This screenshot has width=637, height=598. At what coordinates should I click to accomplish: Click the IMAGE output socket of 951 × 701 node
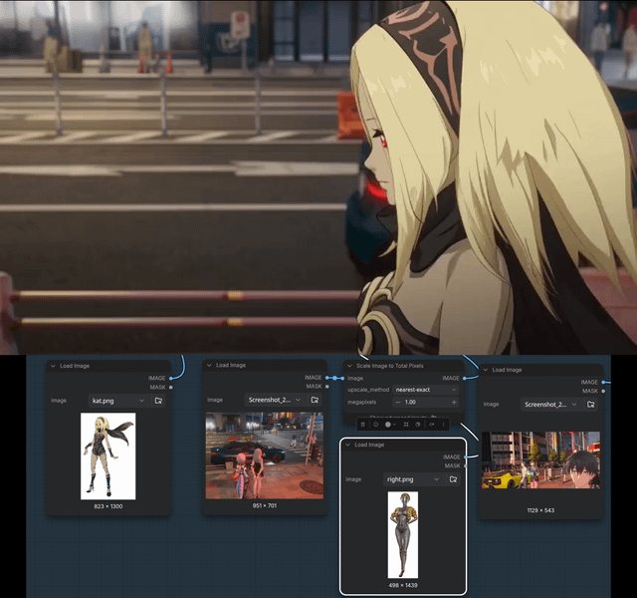[x=327, y=378]
